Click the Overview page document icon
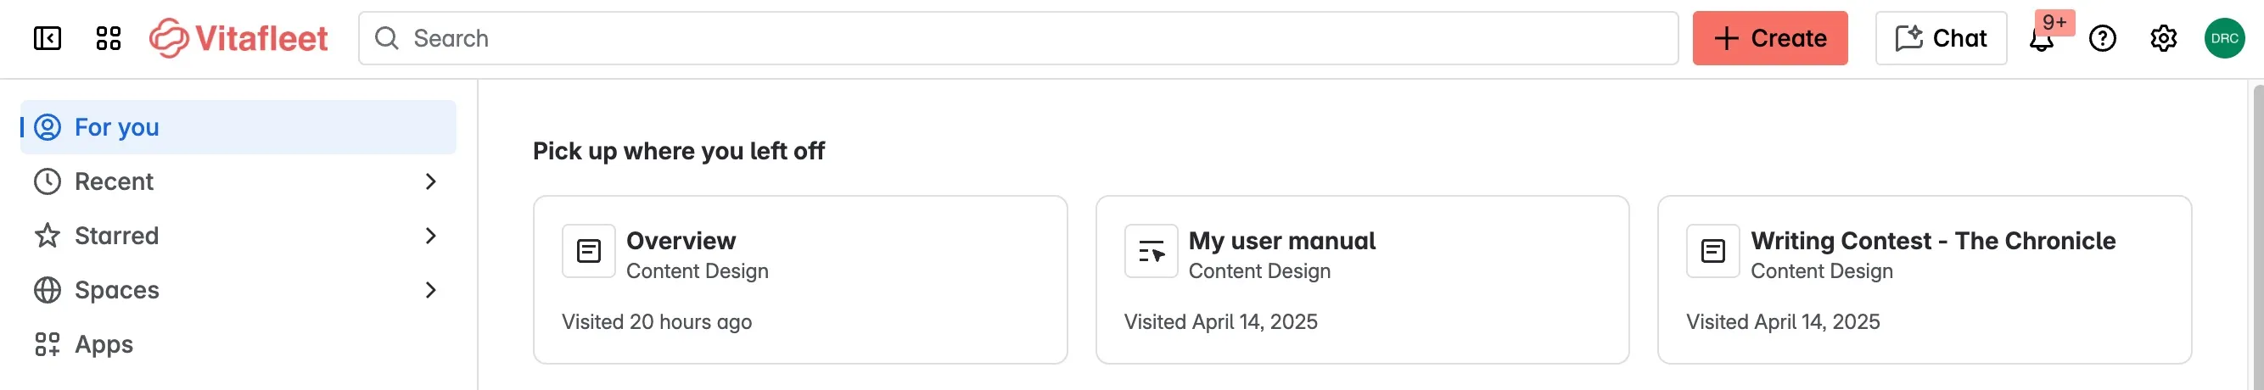2264x390 pixels. pos(589,251)
